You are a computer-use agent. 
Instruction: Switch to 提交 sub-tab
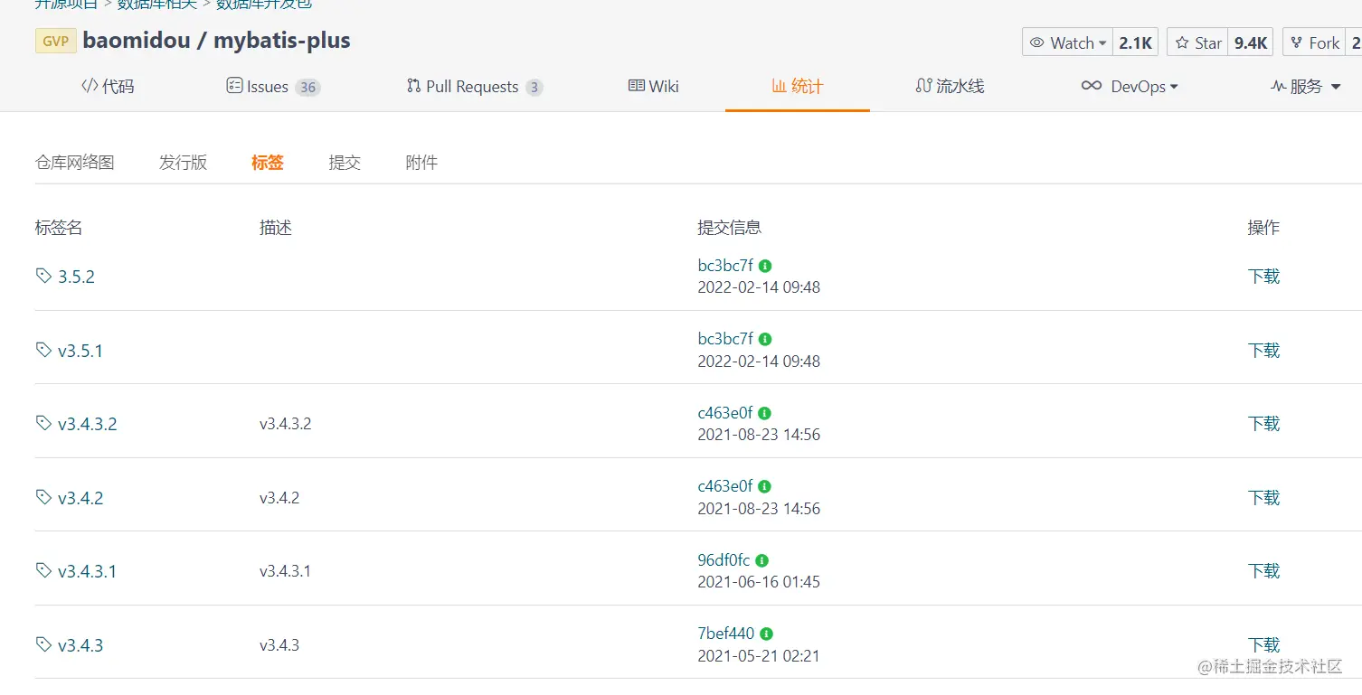tap(345, 163)
